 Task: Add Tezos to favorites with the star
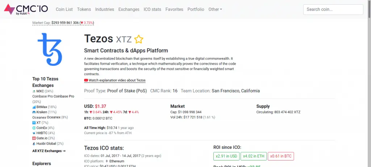[x=139, y=39]
